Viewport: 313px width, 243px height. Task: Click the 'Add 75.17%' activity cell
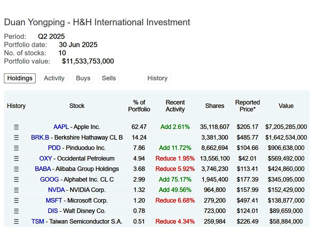coord(175,179)
